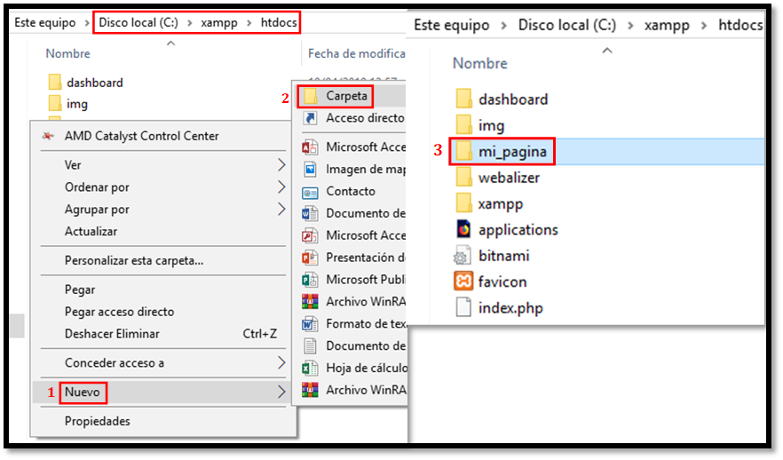Choose the Acceso directo shortcut icon
Image resolution: width=783 pixels, height=460 pixels.
[310, 118]
